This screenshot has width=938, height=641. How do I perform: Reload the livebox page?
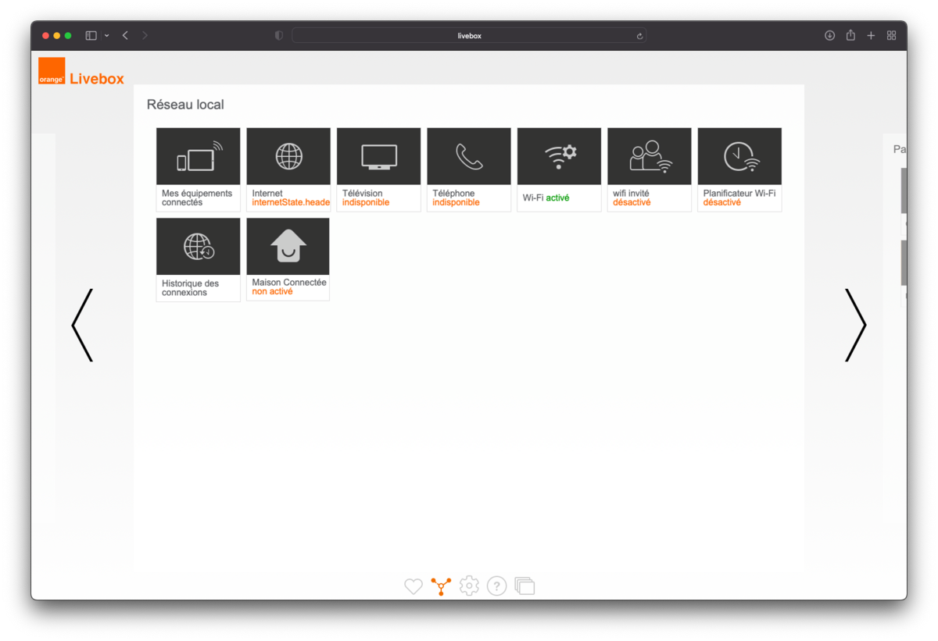coord(639,36)
